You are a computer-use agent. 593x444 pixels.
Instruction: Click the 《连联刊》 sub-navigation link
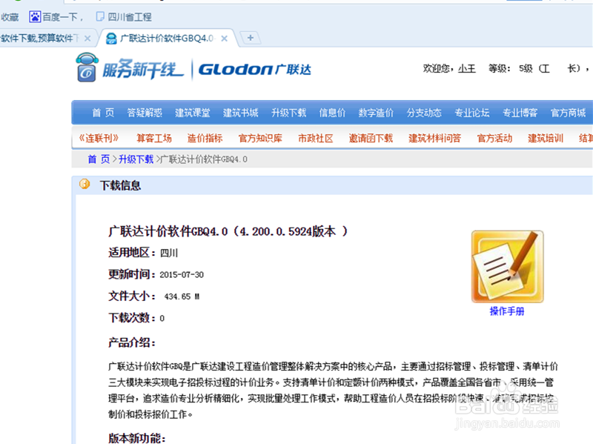[x=99, y=138]
